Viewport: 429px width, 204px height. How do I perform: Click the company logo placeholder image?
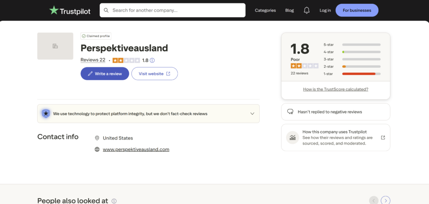[x=55, y=46]
